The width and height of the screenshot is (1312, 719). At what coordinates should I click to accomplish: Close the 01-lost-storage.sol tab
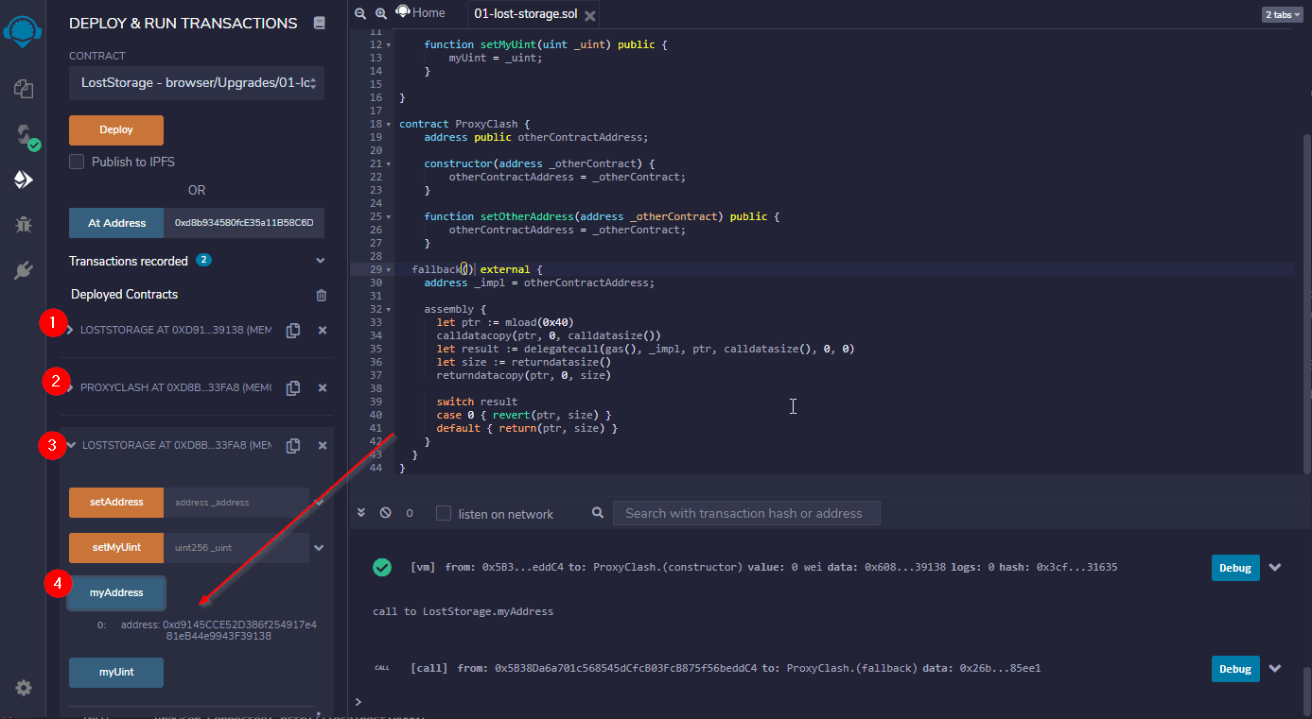(x=590, y=16)
